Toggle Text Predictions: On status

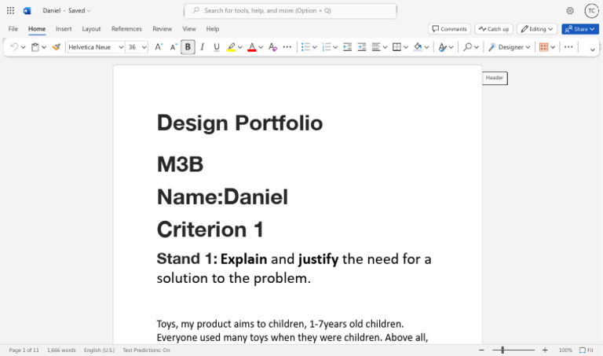pyautogui.click(x=146, y=350)
